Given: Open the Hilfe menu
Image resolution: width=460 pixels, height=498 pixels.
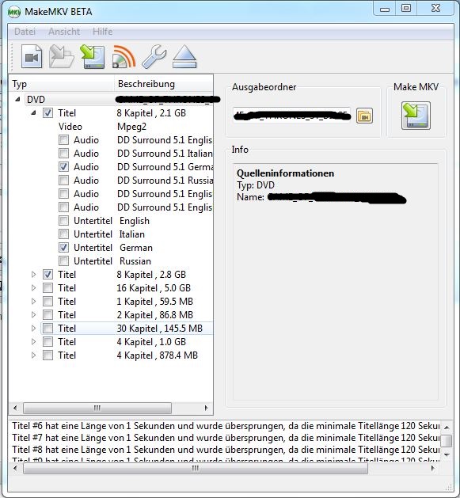Looking at the screenshot, I should point(103,32).
